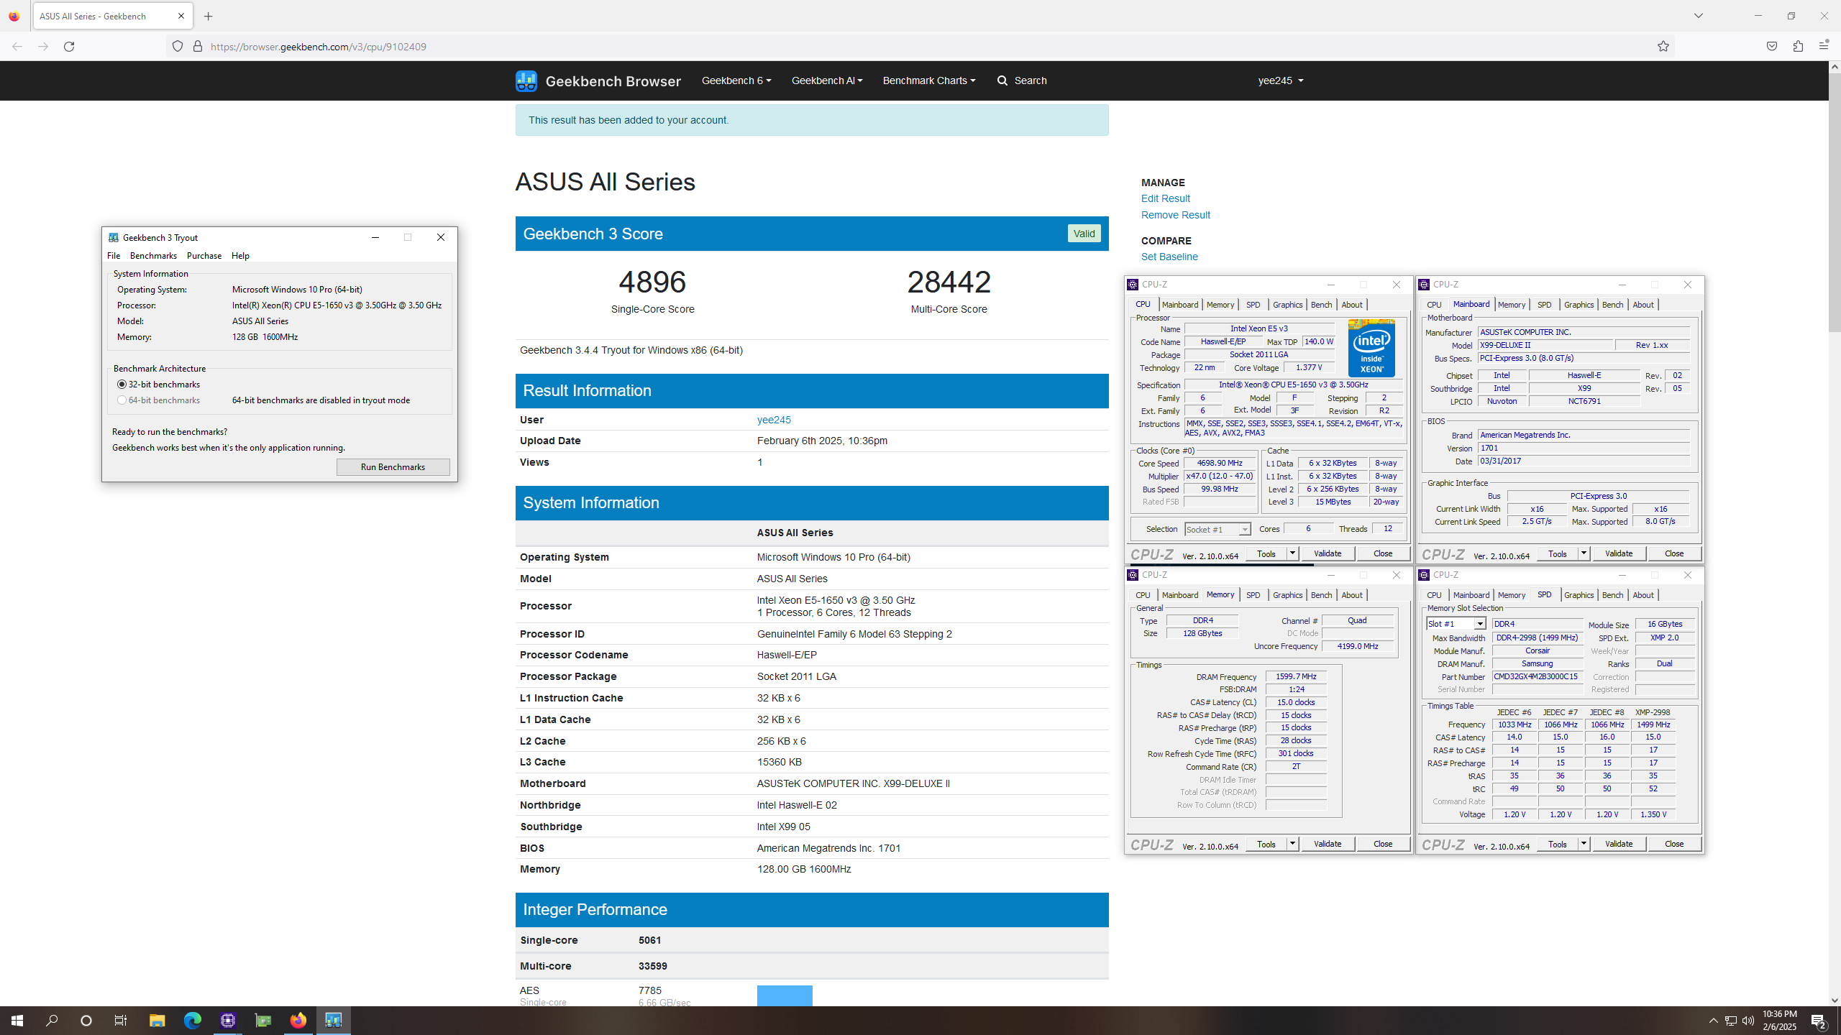Click Close button in the Memory CPU-Z window
Image resolution: width=1841 pixels, height=1035 pixels.
click(1383, 844)
